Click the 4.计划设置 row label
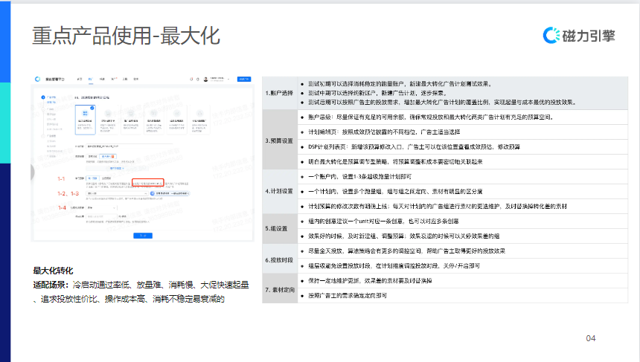640x362 pixels. click(279, 191)
